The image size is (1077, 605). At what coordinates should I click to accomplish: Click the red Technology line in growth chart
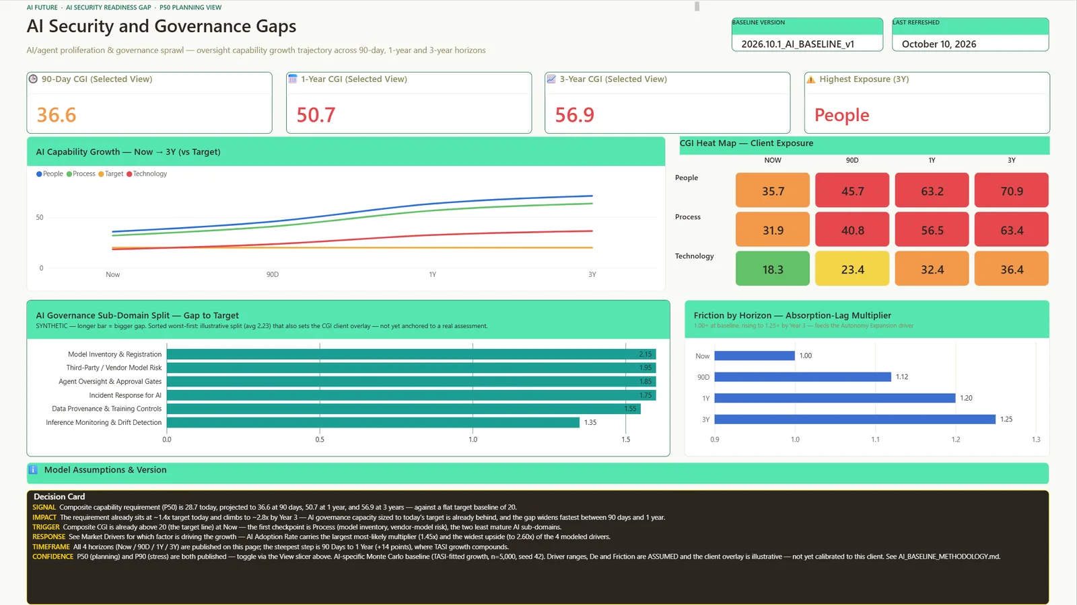coord(433,235)
